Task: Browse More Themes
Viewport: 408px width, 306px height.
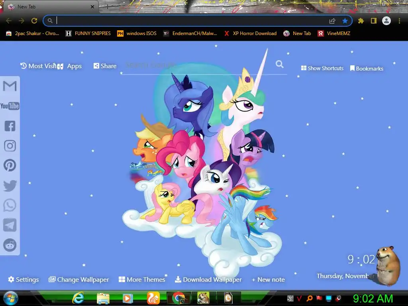Action: click(142, 279)
